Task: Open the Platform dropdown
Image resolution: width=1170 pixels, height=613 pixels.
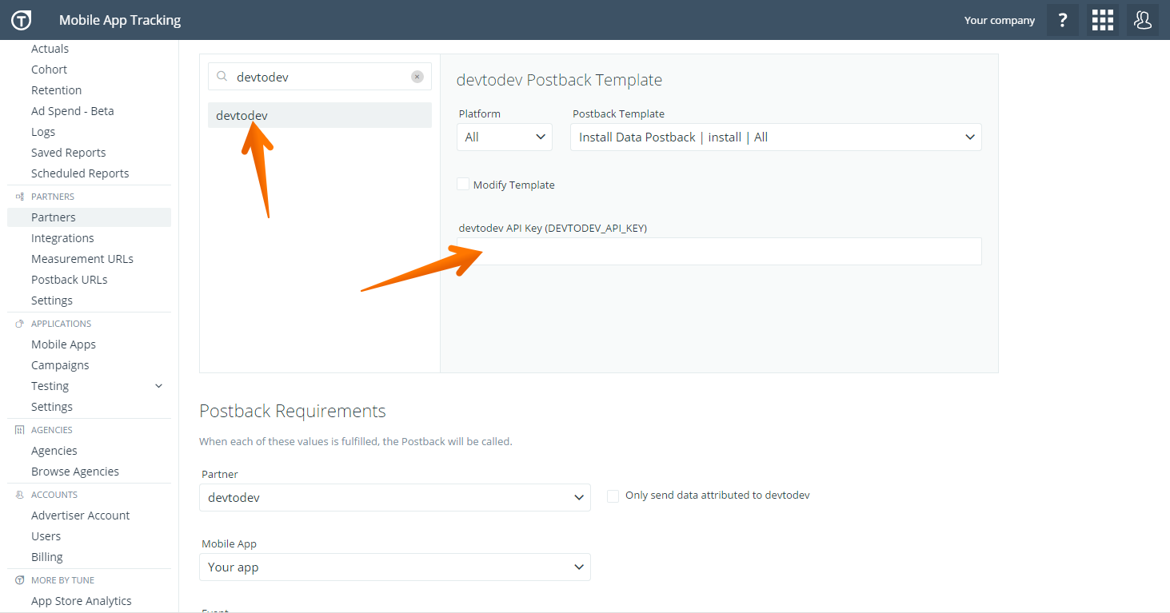Action: pyautogui.click(x=505, y=137)
